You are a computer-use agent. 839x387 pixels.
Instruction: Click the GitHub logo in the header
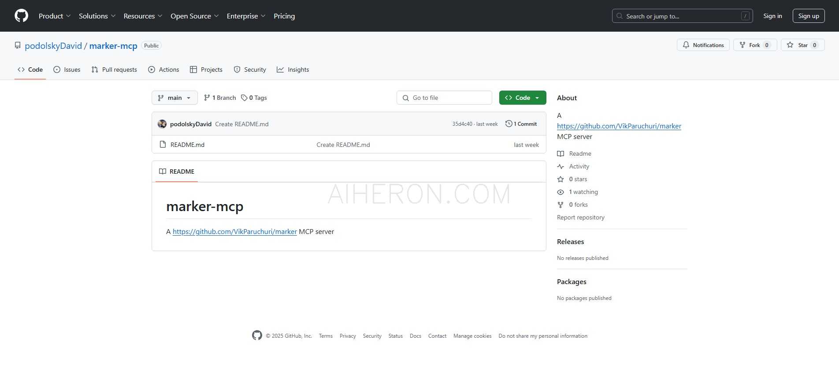click(21, 16)
